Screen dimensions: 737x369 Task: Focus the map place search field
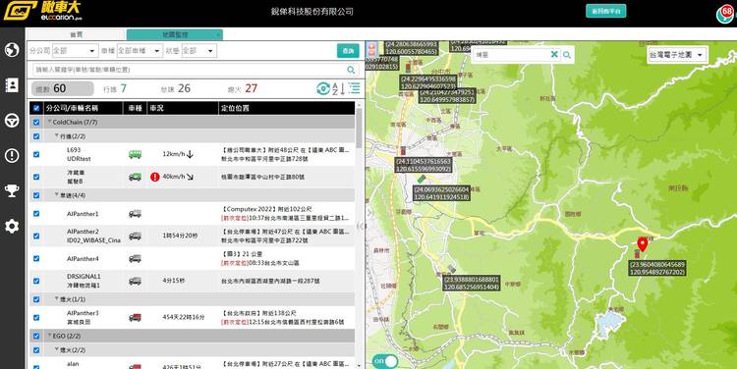[x=511, y=55]
